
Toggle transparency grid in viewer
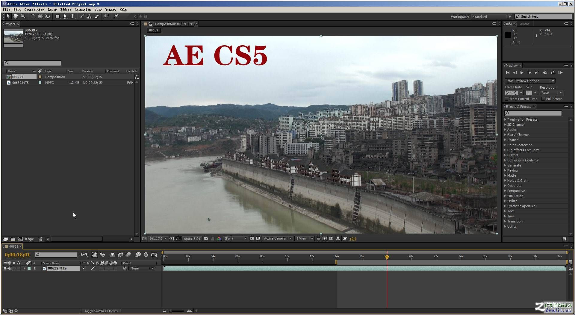[258, 239]
